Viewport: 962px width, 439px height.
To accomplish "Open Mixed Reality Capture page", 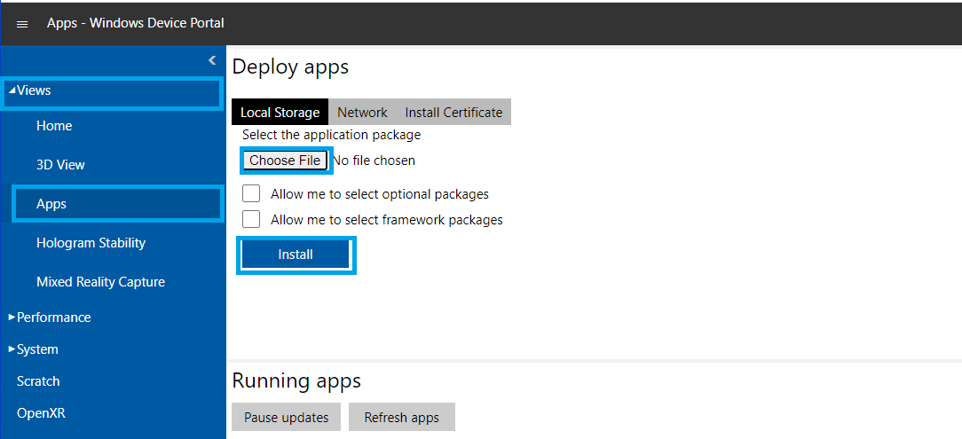I will [100, 282].
